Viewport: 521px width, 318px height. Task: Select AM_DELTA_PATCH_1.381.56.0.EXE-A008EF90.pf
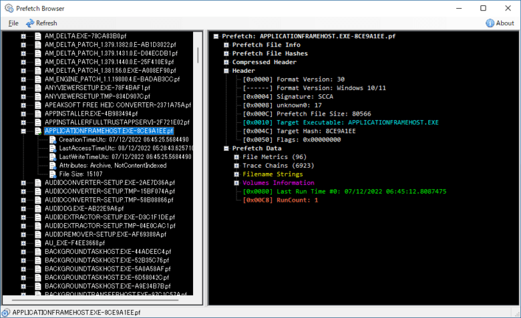click(x=110, y=70)
